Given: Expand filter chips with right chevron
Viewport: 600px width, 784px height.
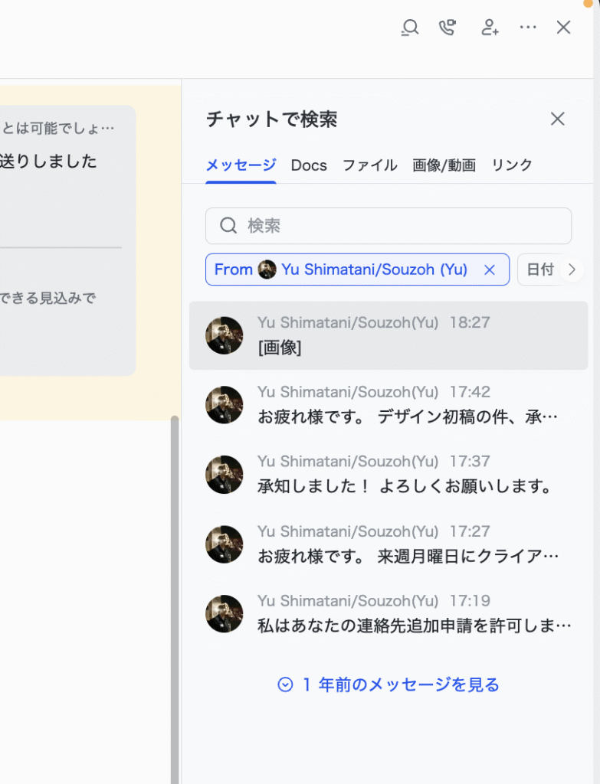Looking at the screenshot, I should point(572,270).
